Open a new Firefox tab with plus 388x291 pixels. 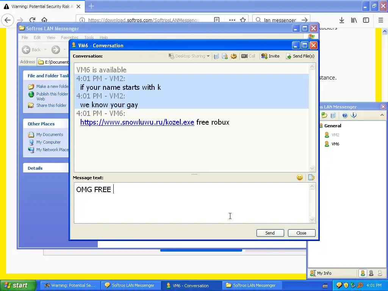tap(91, 6)
